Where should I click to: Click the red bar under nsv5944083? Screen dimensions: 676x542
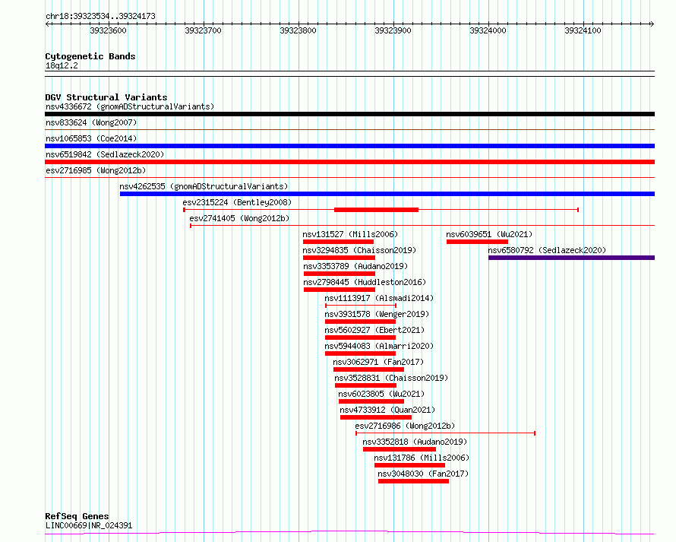click(361, 353)
